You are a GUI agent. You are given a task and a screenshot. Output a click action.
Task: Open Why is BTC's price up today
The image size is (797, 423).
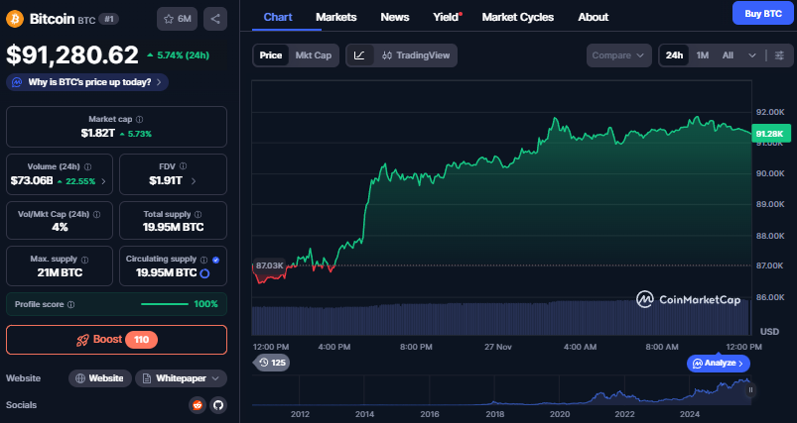point(87,82)
